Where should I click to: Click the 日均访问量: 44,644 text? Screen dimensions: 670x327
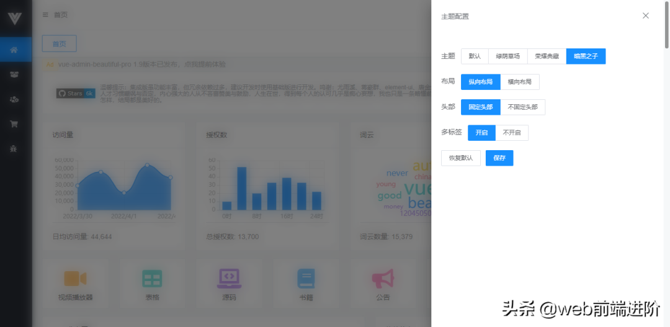82,236
